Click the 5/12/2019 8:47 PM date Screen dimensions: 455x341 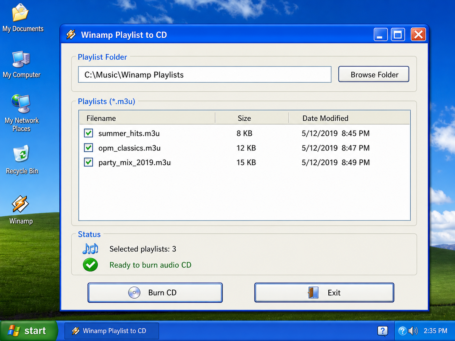click(x=336, y=148)
